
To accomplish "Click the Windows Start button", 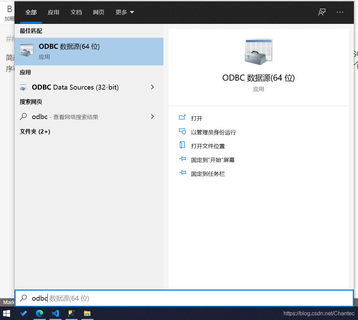I will tap(7, 313).
